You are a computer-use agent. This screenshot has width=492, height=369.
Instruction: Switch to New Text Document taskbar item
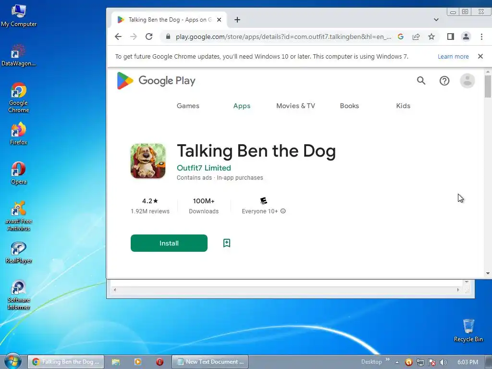coord(210,362)
